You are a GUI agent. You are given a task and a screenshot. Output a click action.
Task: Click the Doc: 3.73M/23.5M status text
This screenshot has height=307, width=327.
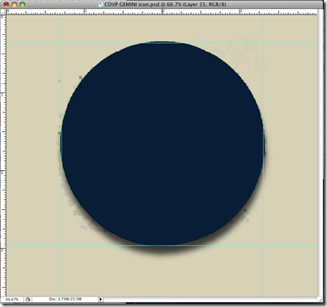tap(65, 299)
